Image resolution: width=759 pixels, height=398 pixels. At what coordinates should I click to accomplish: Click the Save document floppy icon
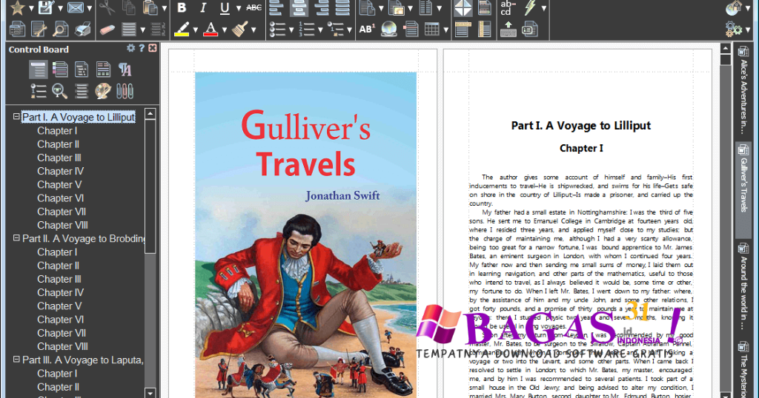46,7
